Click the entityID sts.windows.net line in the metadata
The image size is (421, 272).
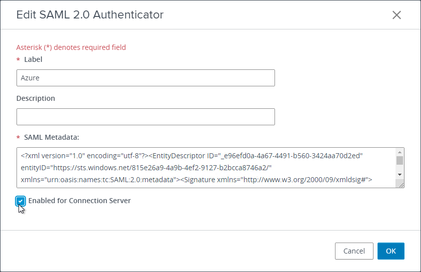coord(146,168)
